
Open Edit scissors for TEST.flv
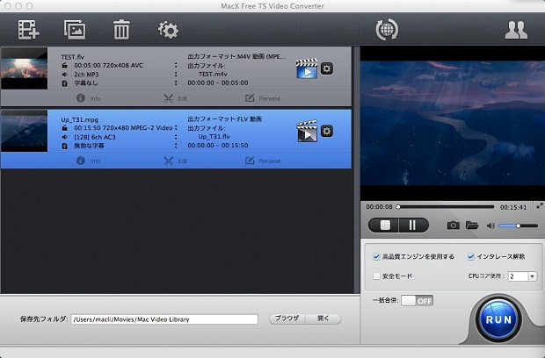176,98
